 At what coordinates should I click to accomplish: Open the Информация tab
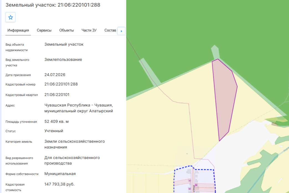(x=18, y=30)
